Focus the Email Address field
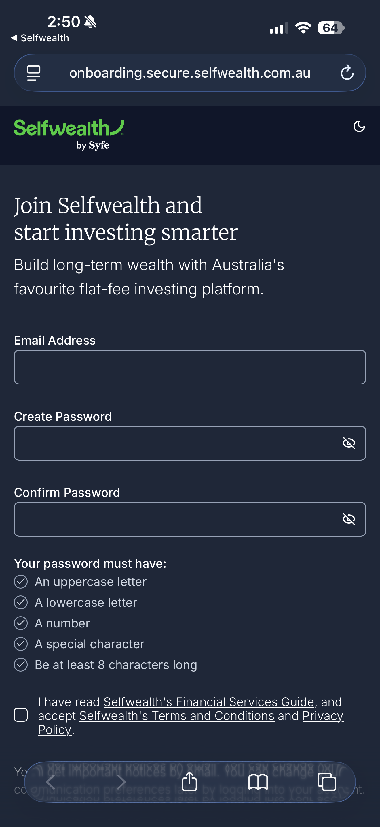The width and height of the screenshot is (380, 827). pos(190,367)
